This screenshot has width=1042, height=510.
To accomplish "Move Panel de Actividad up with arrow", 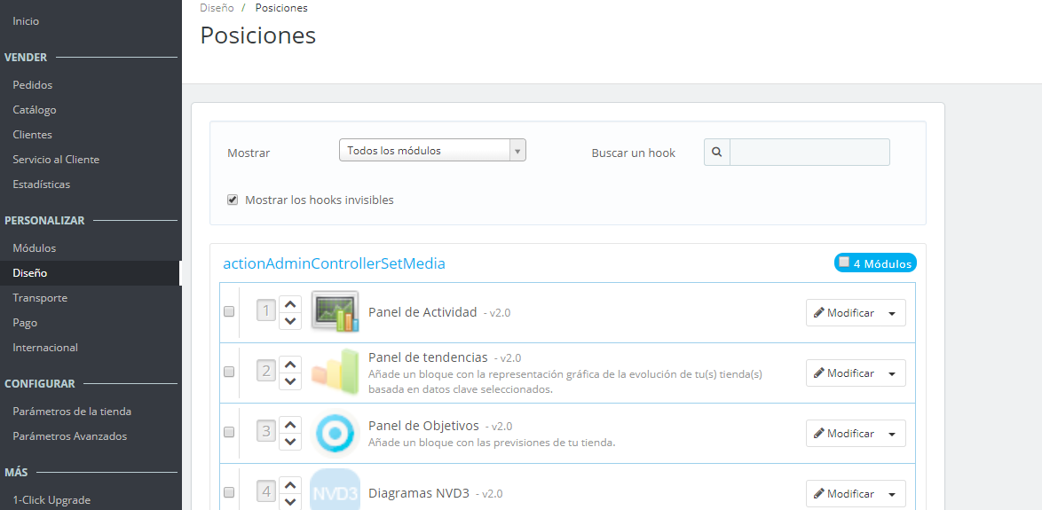I will (290, 304).
